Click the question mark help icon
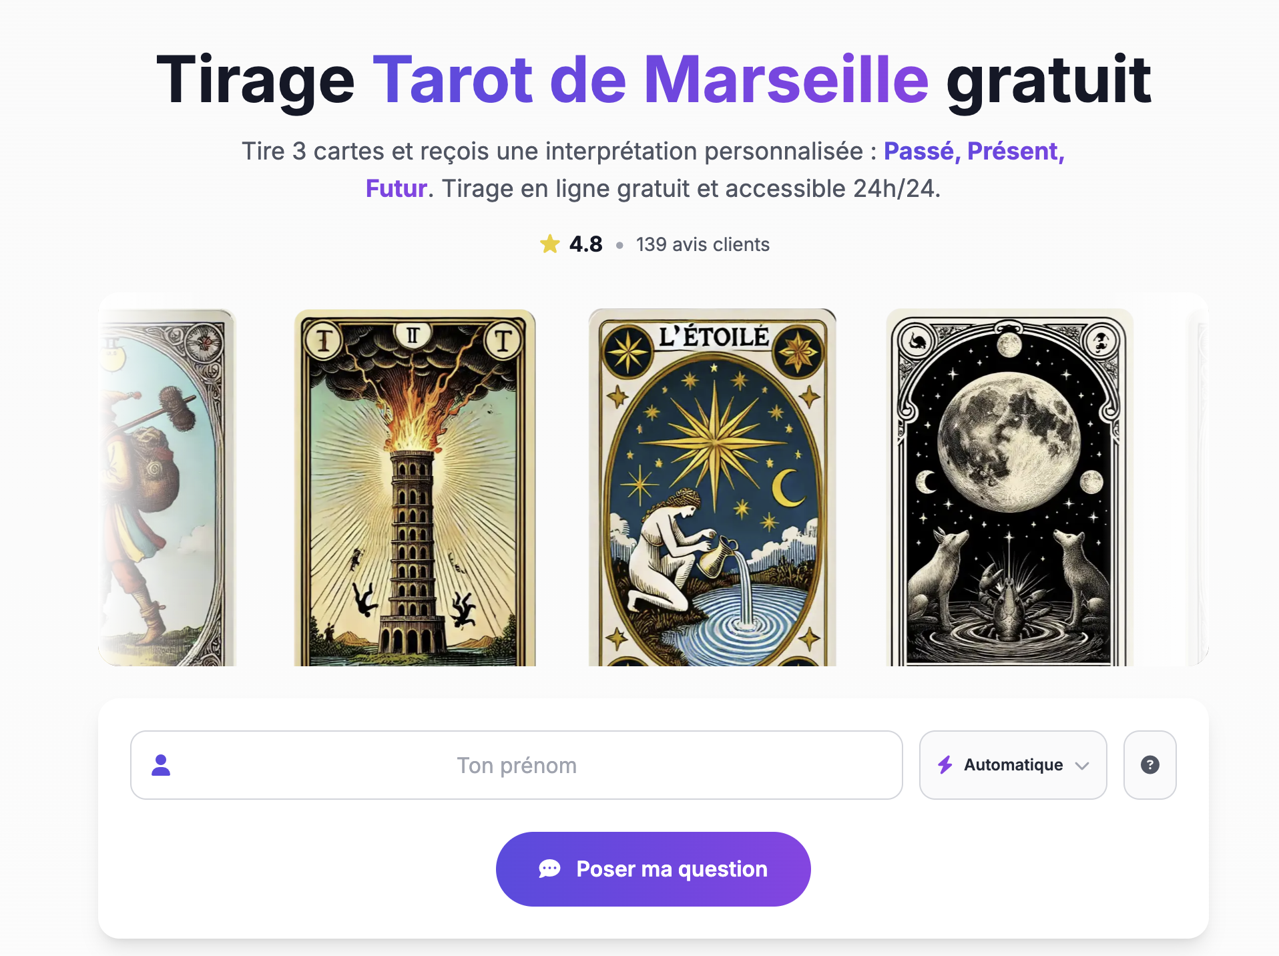This screenshot has height=956, width=1279. pyautogui.click(x=1149, y=764)
